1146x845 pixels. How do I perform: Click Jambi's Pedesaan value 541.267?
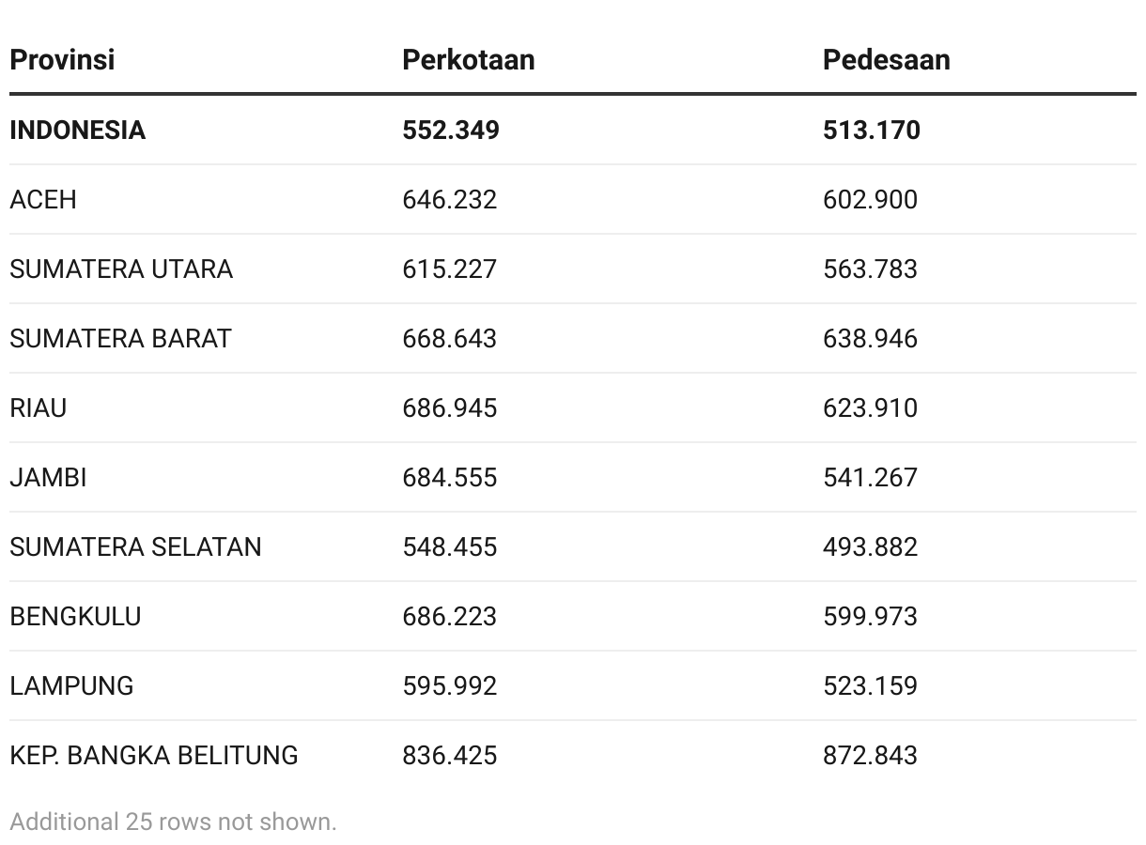click(871, 477)
